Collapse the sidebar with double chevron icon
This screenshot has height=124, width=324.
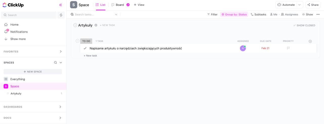(x=60, y=5)
